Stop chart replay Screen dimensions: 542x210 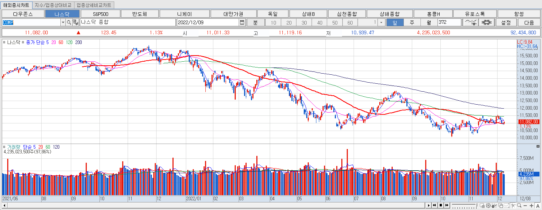[x=441, y=206]
